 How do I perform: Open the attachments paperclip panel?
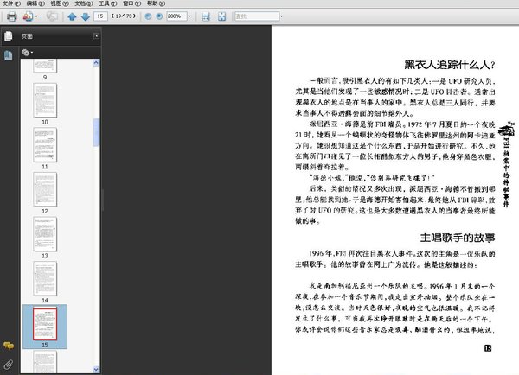coord(9,362)
